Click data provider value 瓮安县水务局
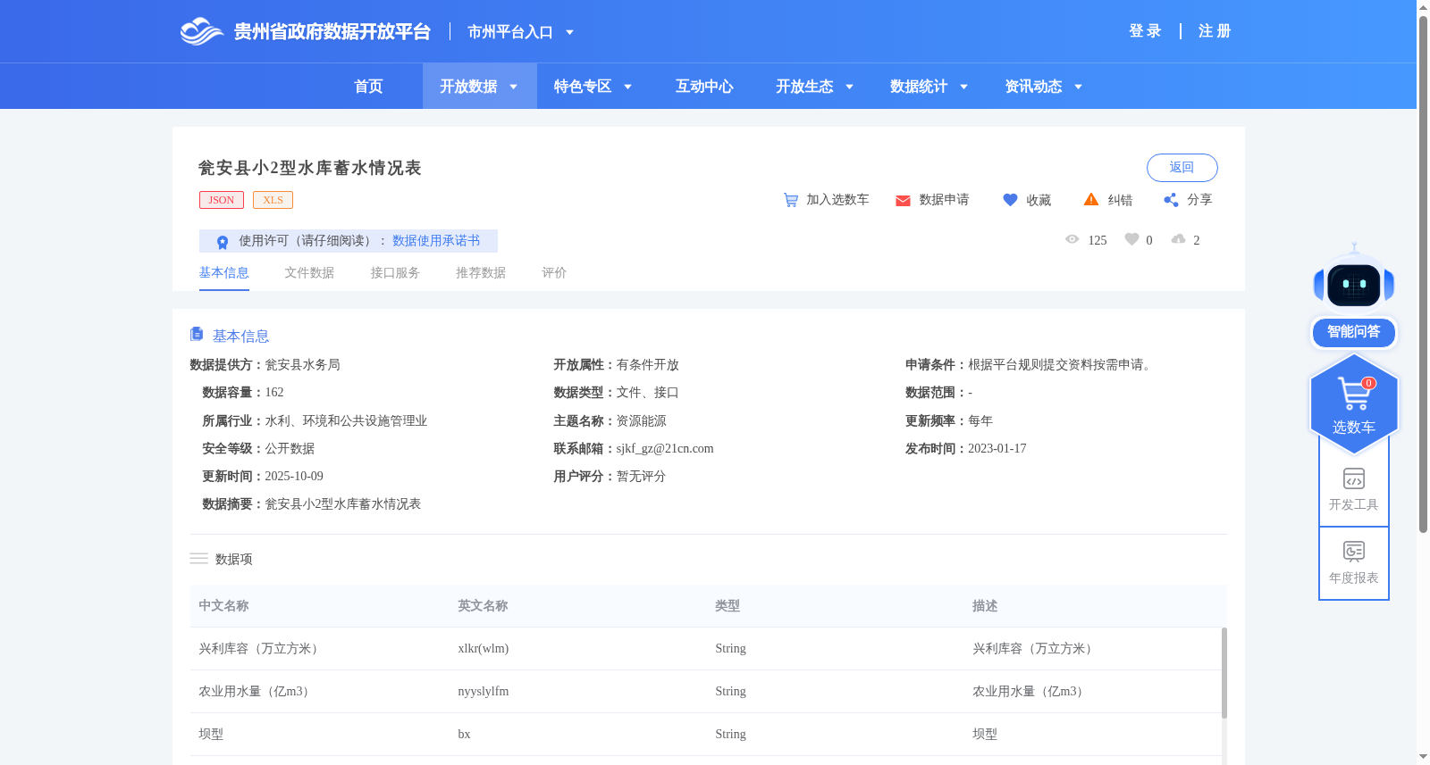Image resolution: width=1430 pixels, height=765 pixels. pos(302,365)
